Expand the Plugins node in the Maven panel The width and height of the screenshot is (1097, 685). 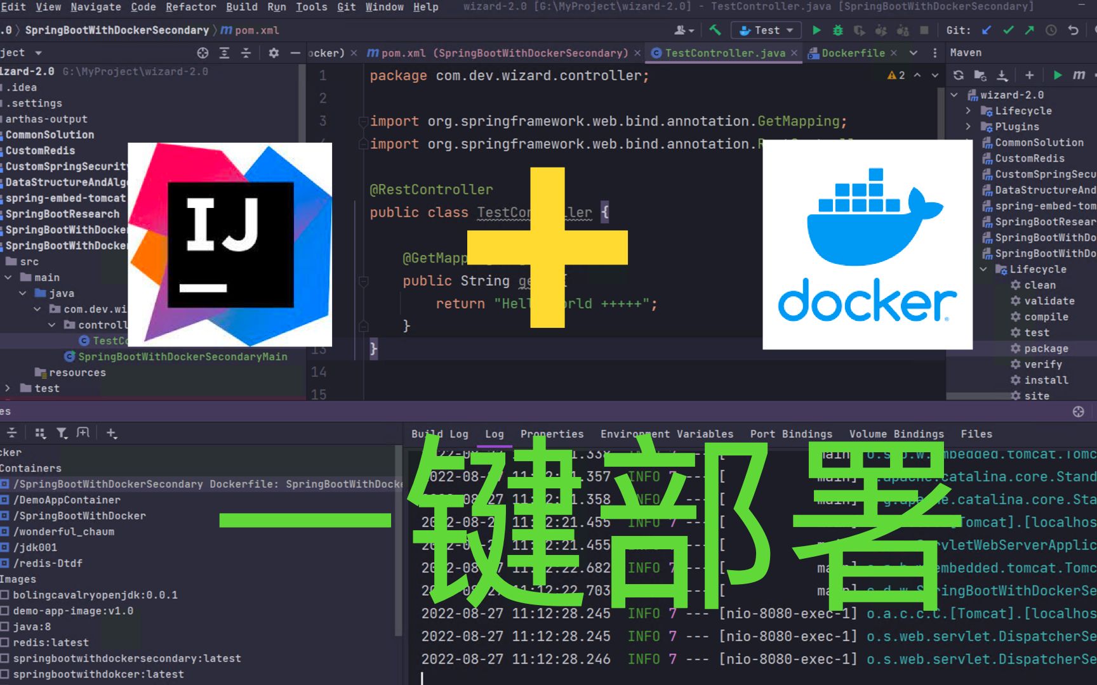point(968,126)
